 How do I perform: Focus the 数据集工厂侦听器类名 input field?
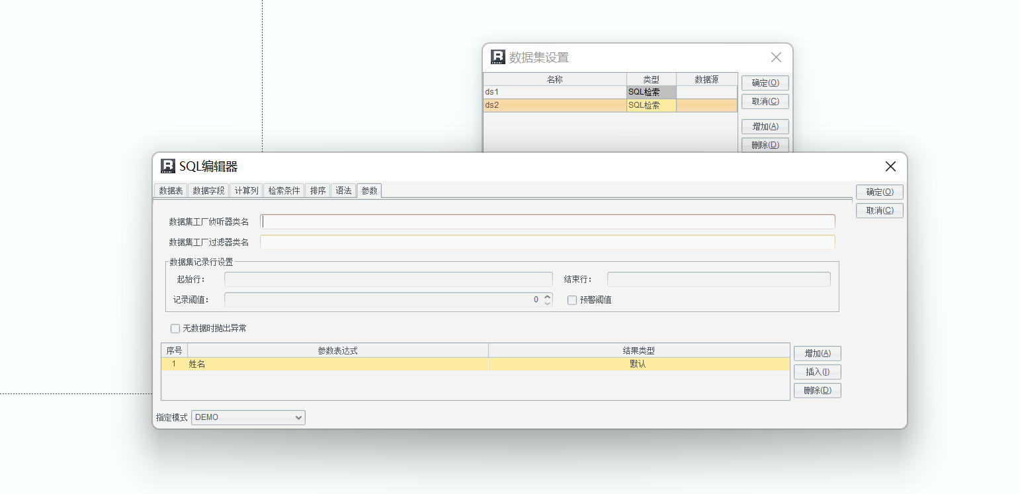[548, 222]
